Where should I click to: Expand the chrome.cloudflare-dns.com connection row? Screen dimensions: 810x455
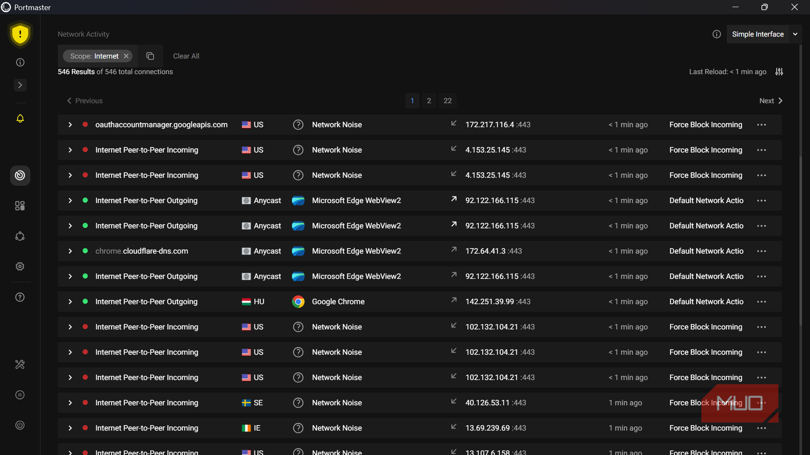pyautogui.click(x=70, y=251)
